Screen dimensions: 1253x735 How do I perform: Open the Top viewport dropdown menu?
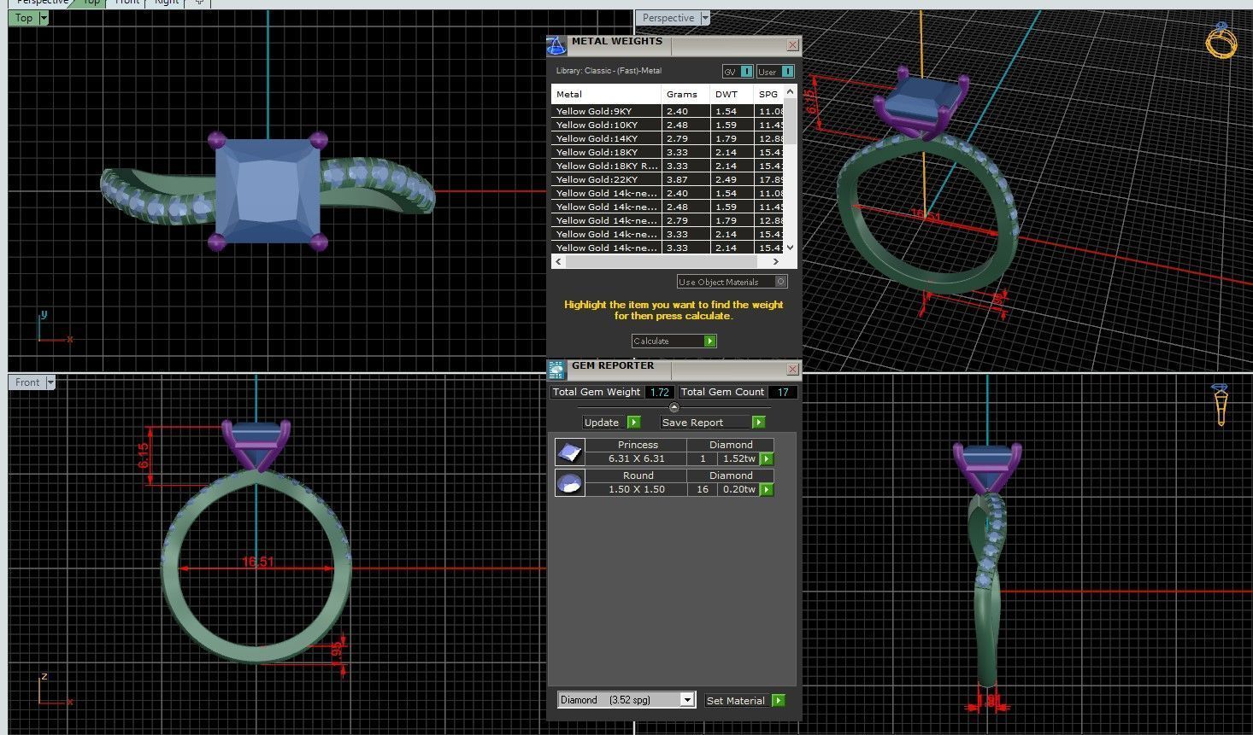pyautogui.click(x=44, y=17)
